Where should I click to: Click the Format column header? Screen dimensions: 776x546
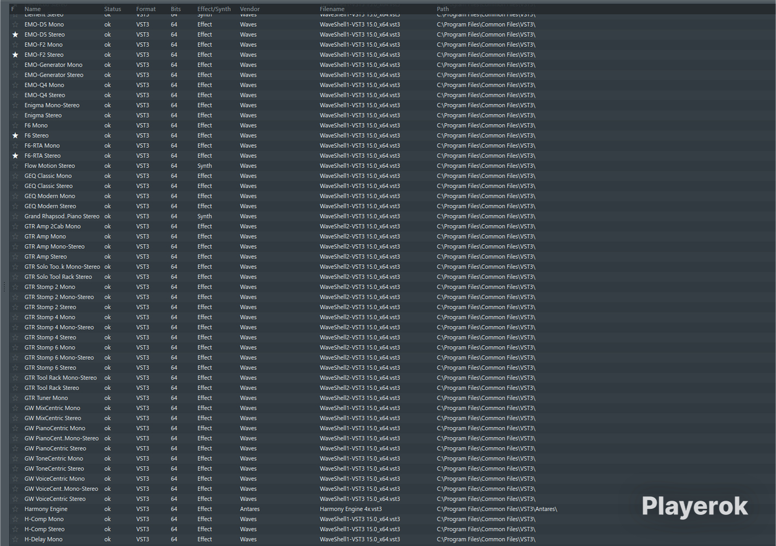[x=146, y=9]
